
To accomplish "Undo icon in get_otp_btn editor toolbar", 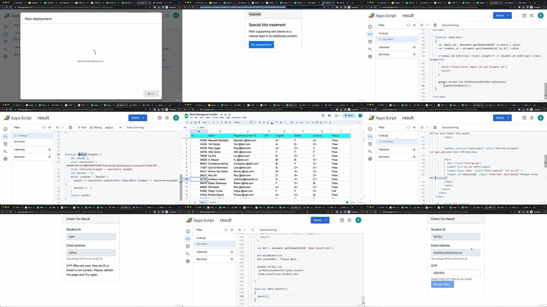I will pos(422,127).
